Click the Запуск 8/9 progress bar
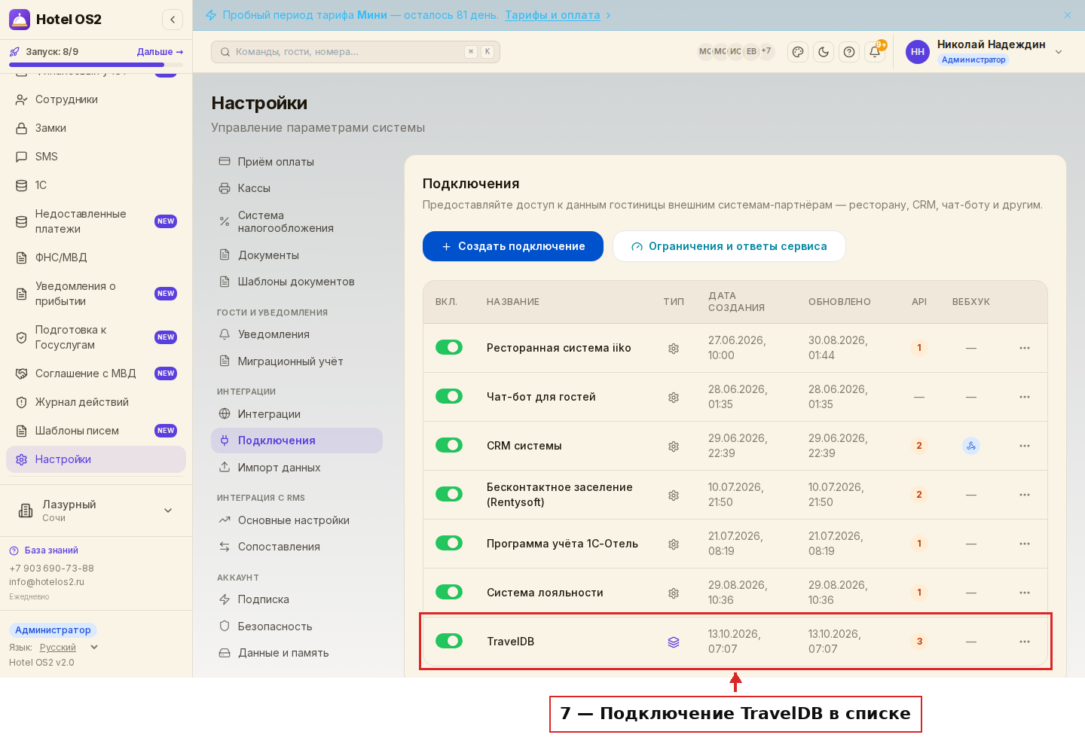The width and height of the screenshot is (1085, 750). pos(96,65)
